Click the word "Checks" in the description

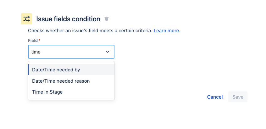click(36, 31)
